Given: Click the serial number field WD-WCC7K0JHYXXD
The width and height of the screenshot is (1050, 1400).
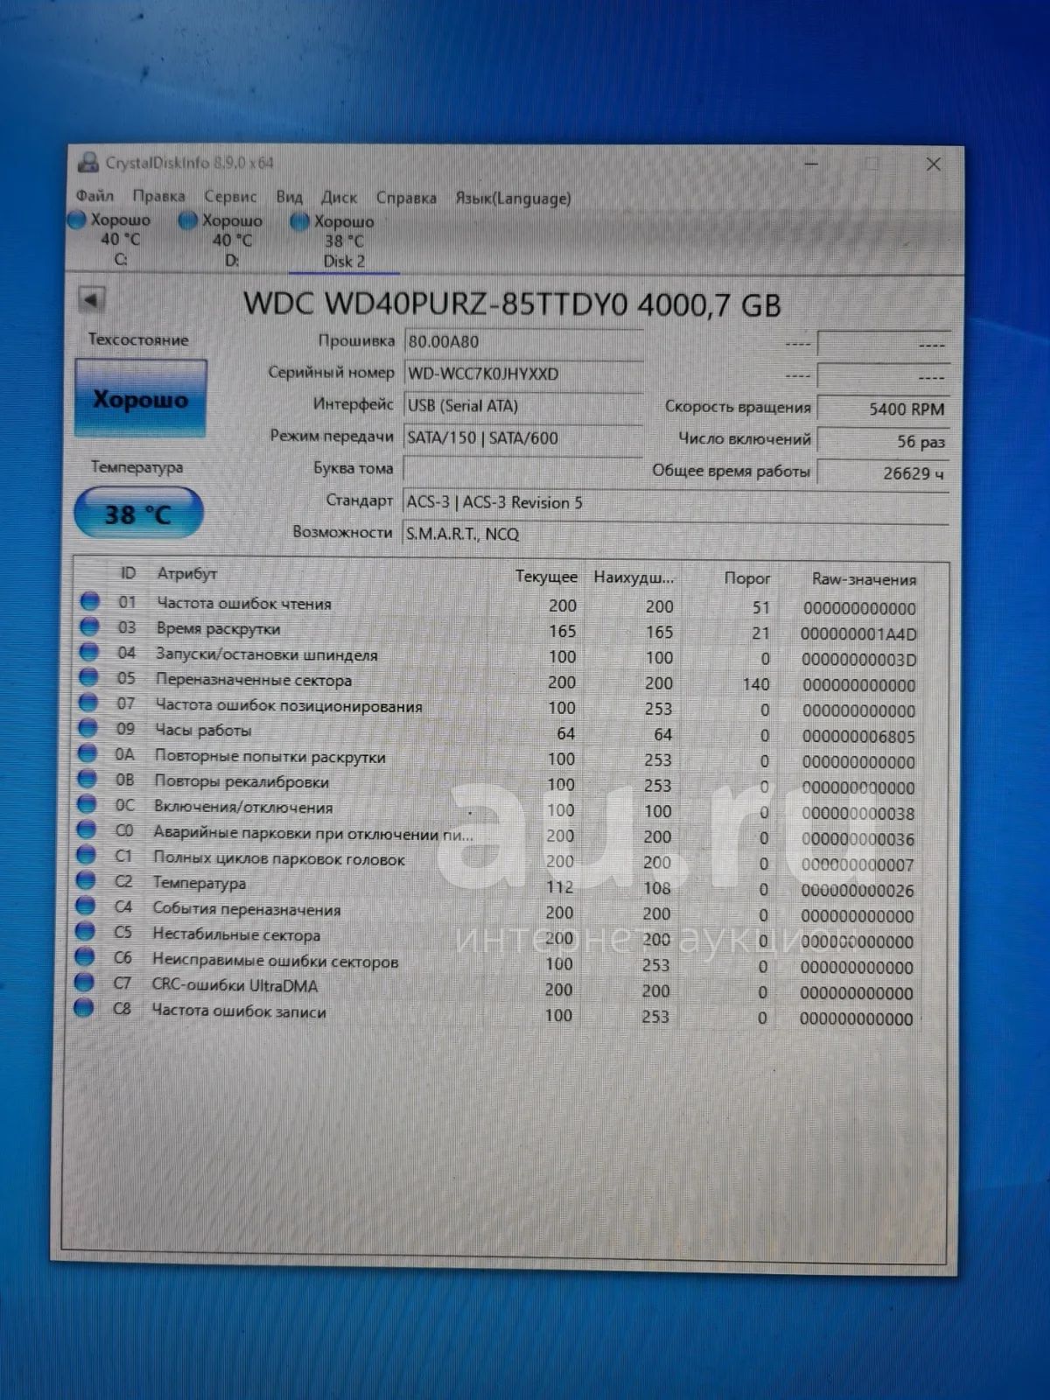Looking at the screenshot, I should pyautogui.click(x=523, y=374).
